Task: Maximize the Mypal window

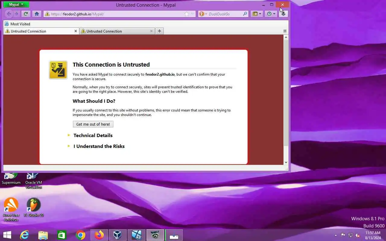Action: [272, 5]
